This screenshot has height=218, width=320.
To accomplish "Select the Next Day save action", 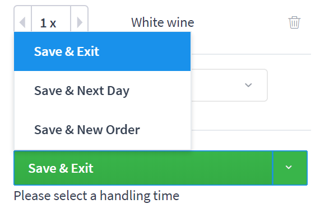I will pos(102,91).
